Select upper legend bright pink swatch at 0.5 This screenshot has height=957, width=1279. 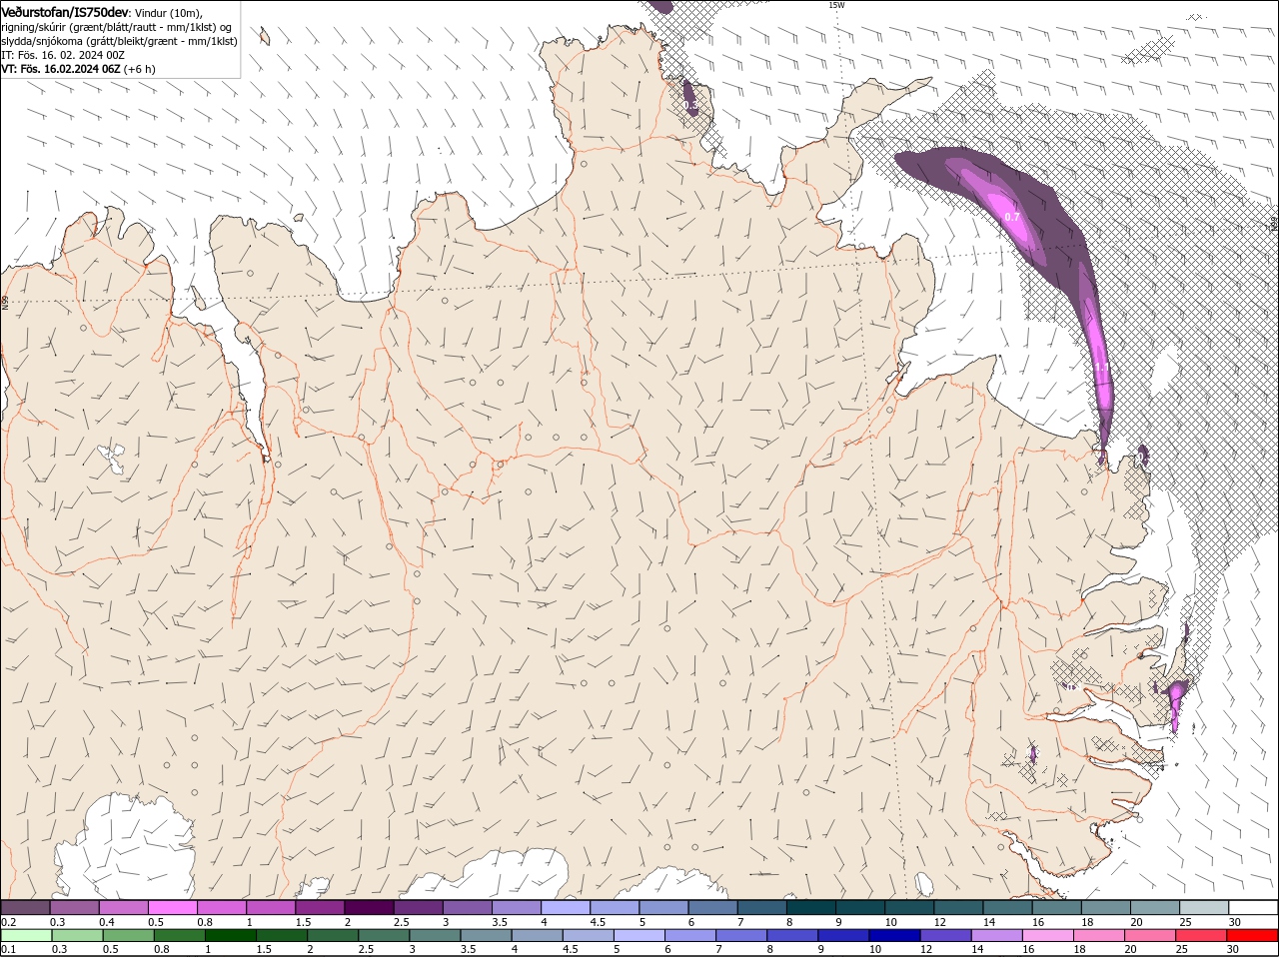172,907
